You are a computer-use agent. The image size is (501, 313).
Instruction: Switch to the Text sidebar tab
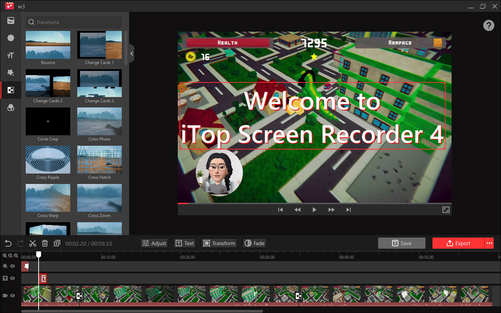click(10, 55)
